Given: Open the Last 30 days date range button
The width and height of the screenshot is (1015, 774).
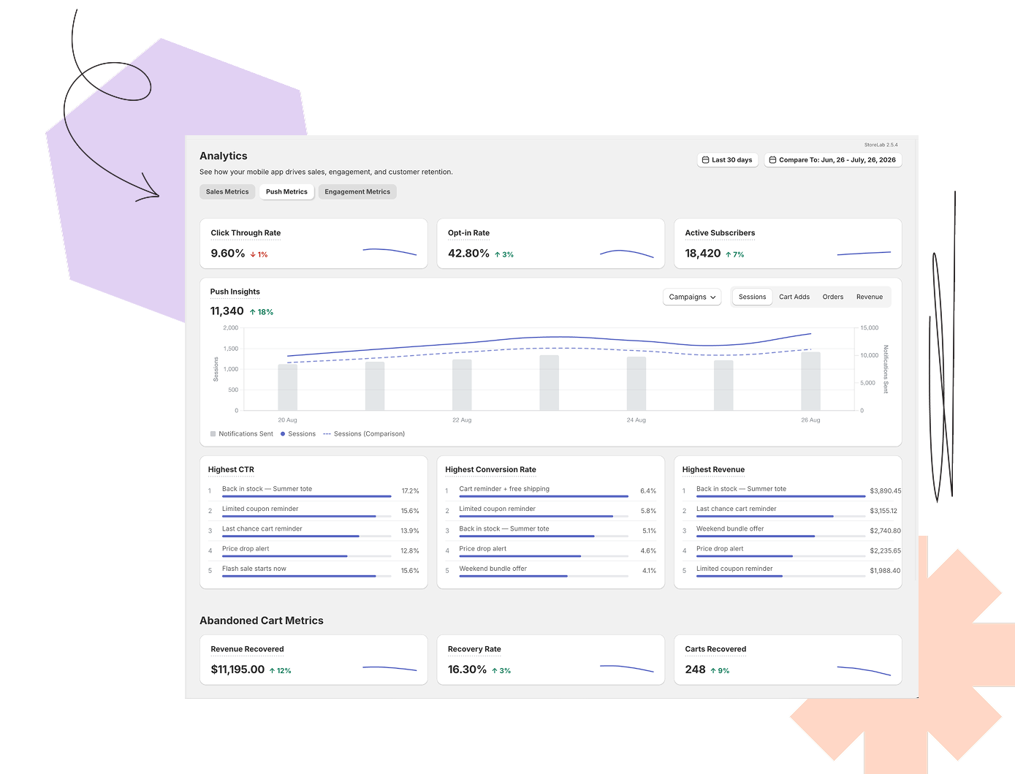Looking at the screenshot, I should click(x=727, y=160).
